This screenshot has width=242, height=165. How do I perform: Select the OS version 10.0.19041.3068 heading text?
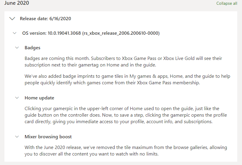tap(91, 33)
